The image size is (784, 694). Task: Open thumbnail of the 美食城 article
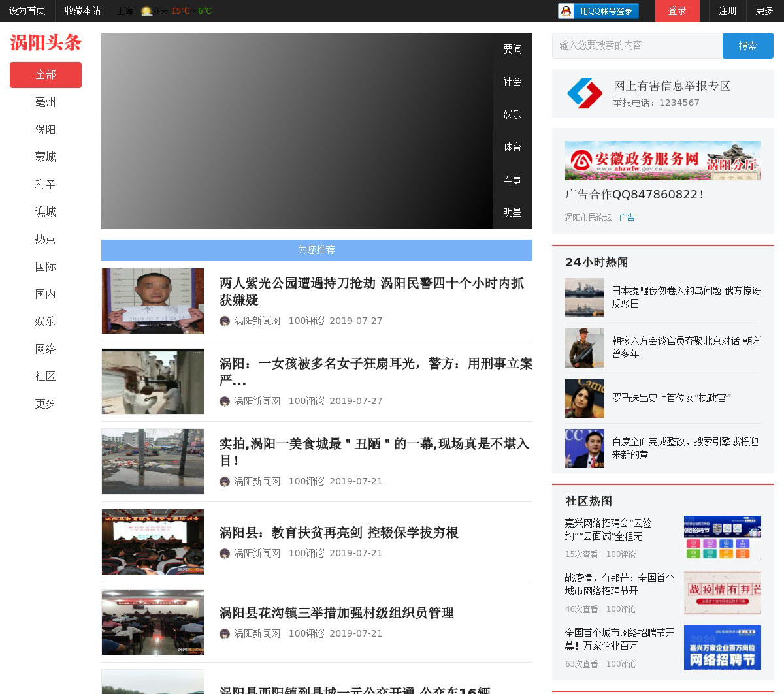click(x=153, y=462)
